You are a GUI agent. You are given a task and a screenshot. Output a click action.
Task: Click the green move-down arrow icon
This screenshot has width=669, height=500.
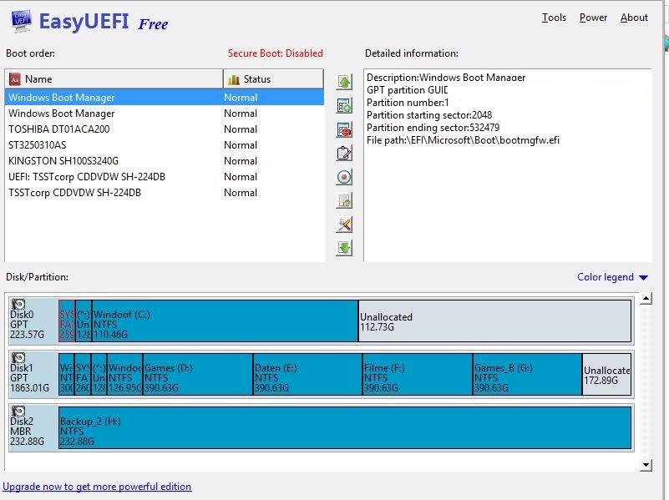(x=344, y=248)
